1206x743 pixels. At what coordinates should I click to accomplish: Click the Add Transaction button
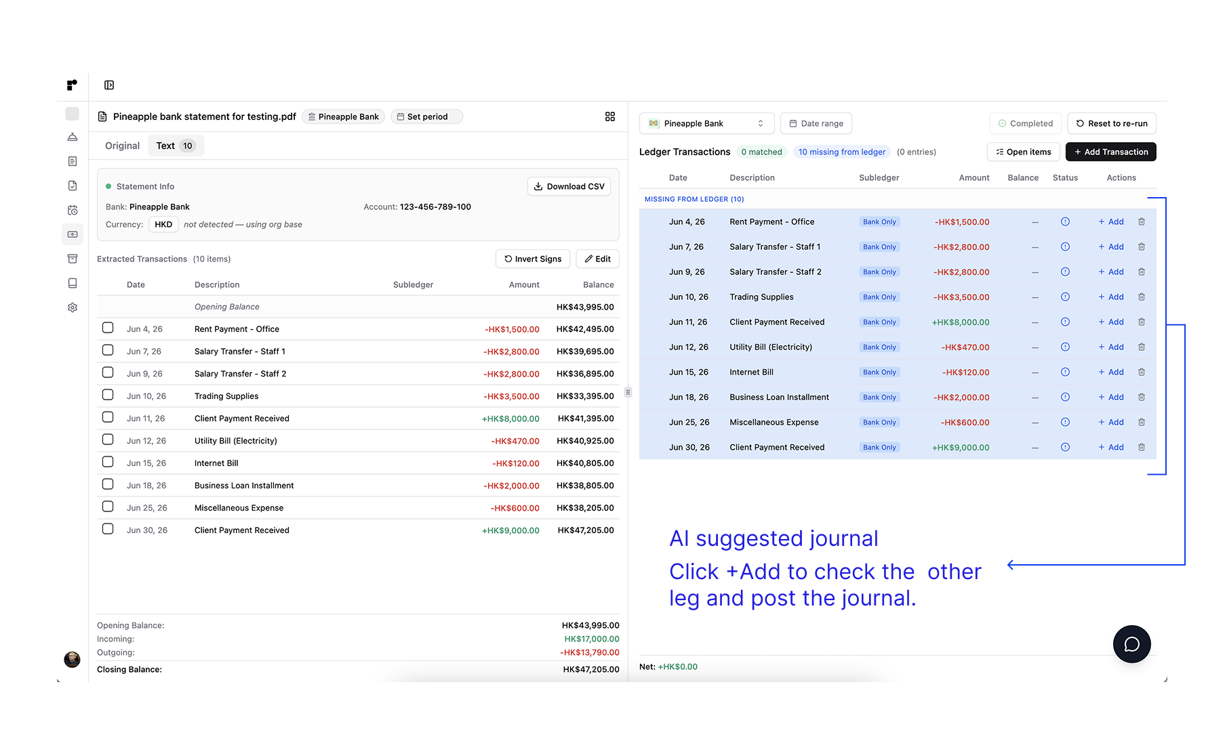tap(1110, 152)
